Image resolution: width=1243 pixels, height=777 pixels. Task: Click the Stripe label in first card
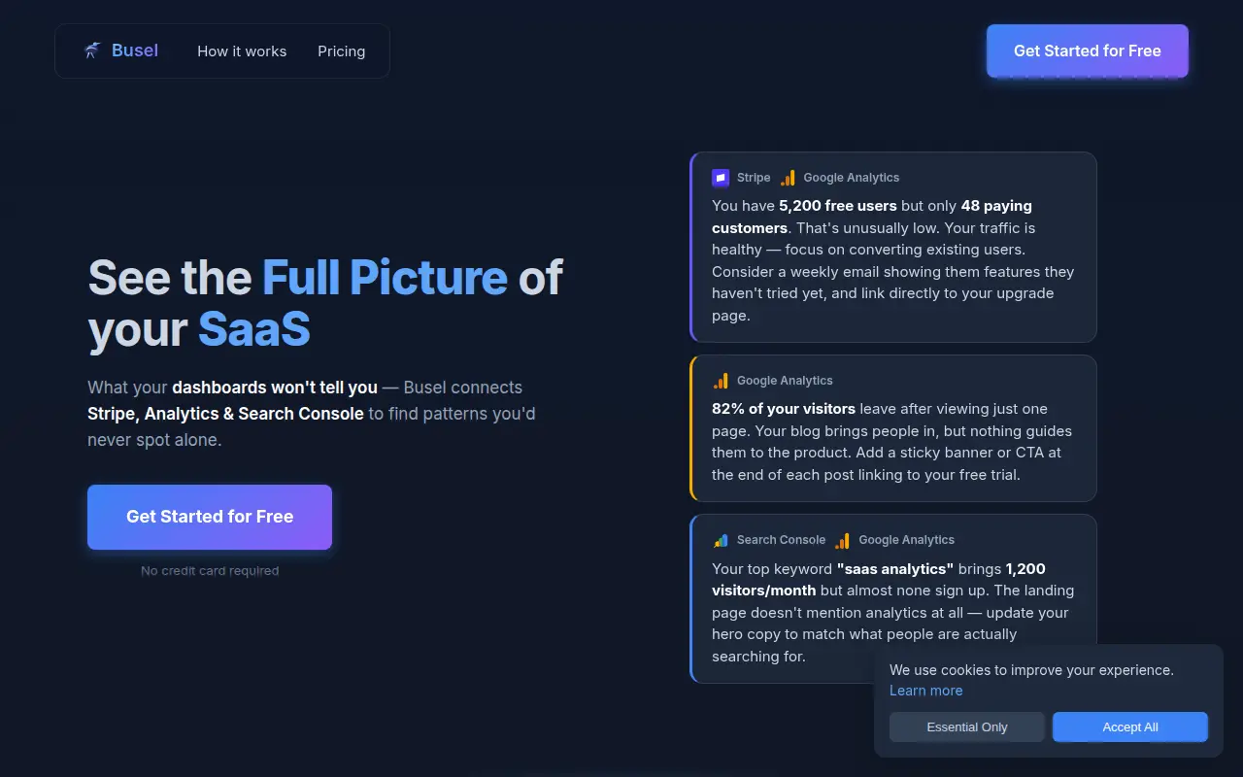pos(754,178)
